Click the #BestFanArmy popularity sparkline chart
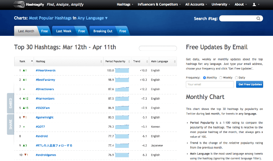The width and height of the screenshot is (273, 161). [x=122, y=80]
